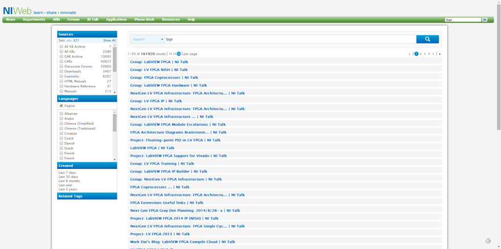
Task: Open the Help menu
Action: [191, 20]
